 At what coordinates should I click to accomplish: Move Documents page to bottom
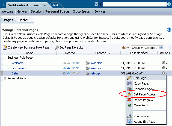[78, 68]
